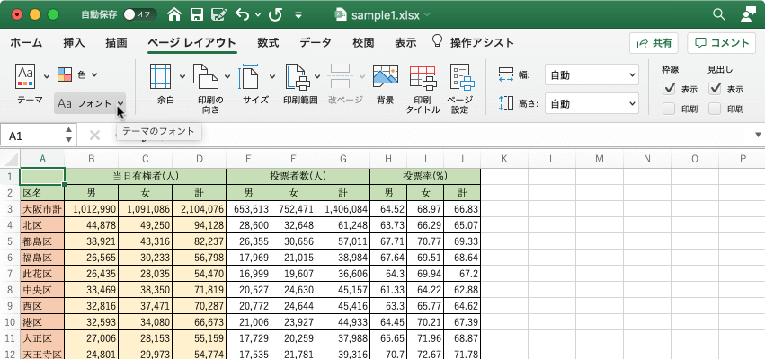Click the 投票者数(人) header cell
The height and width of the screenshot is (359, 765).
point(298,176)
